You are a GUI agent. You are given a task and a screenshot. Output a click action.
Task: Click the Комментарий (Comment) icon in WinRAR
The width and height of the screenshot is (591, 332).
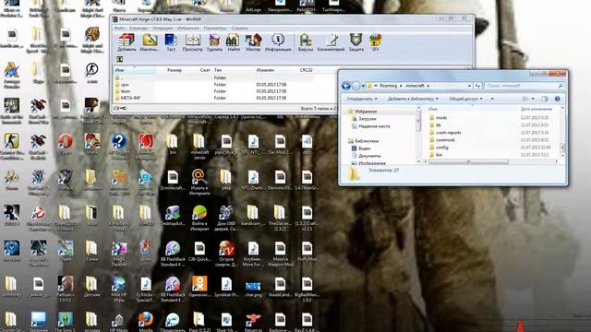[331, 42]
